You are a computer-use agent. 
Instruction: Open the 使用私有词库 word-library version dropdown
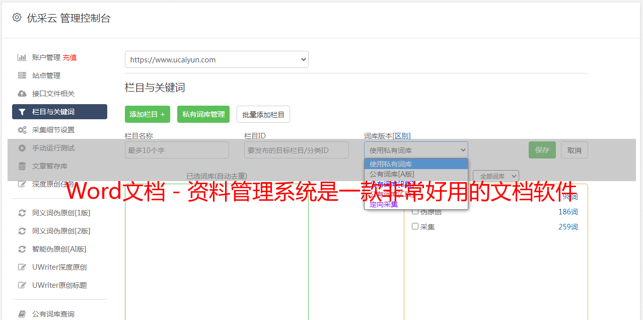point(416,150)
